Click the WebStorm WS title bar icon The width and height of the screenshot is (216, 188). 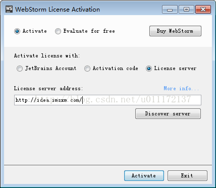pyautogui.click(x=9, y=9)
